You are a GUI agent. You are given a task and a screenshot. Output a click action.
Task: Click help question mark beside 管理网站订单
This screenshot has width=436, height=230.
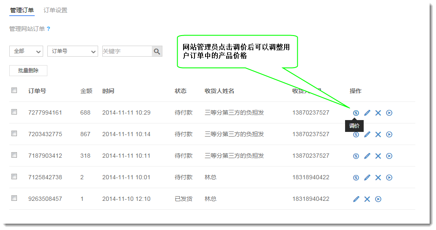click(x=48, y=29)
